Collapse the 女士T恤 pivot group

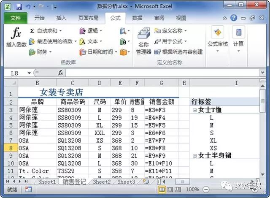tap(194, 110)
